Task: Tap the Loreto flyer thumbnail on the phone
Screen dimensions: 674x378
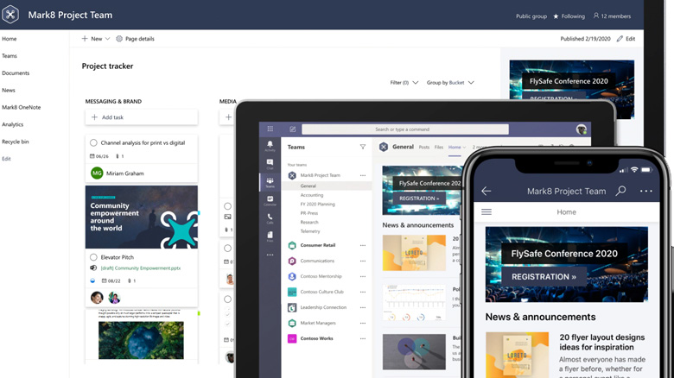Action: (x=517, y=355)
